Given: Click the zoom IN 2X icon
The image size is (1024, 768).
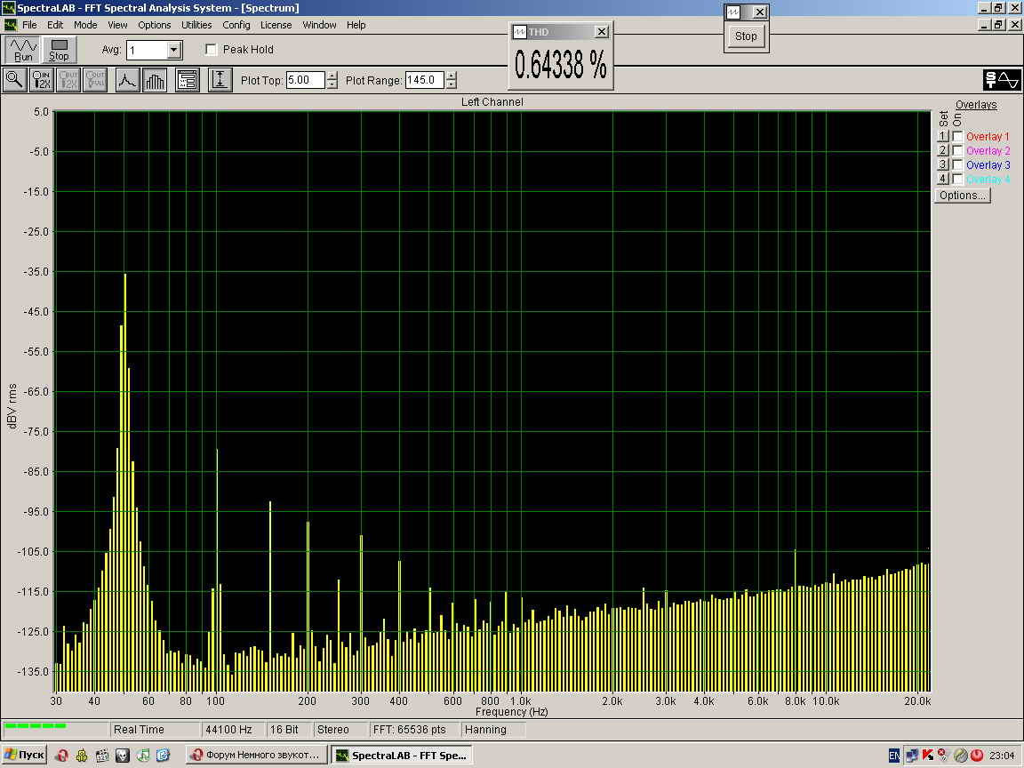Looking at the screenshot, I should click(42, 80).
